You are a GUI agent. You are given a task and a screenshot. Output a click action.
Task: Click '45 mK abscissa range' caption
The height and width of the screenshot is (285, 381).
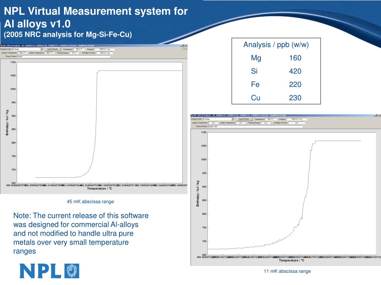(x=90, y=202)
